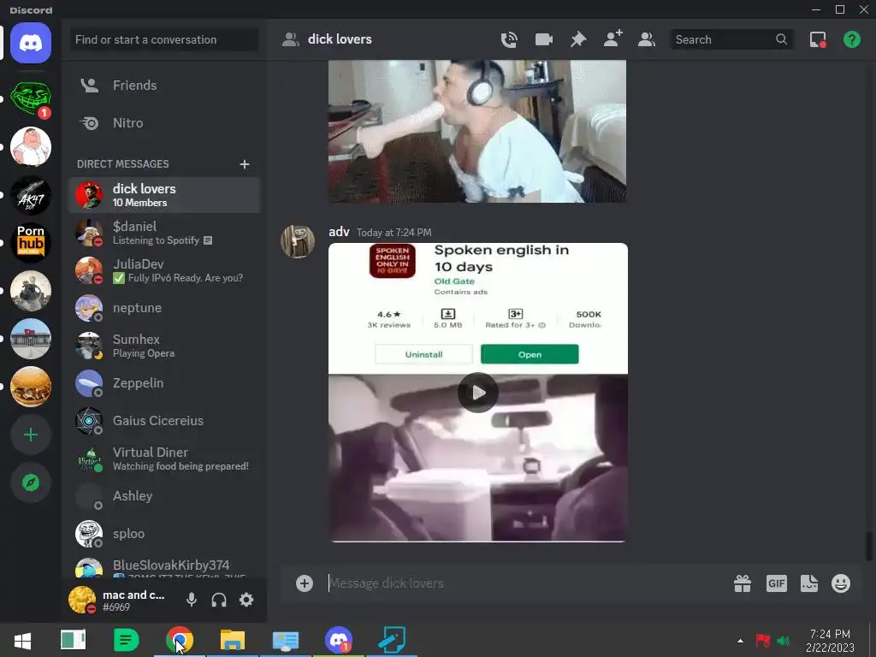Open the green troll face server

(x=31, y=98)
